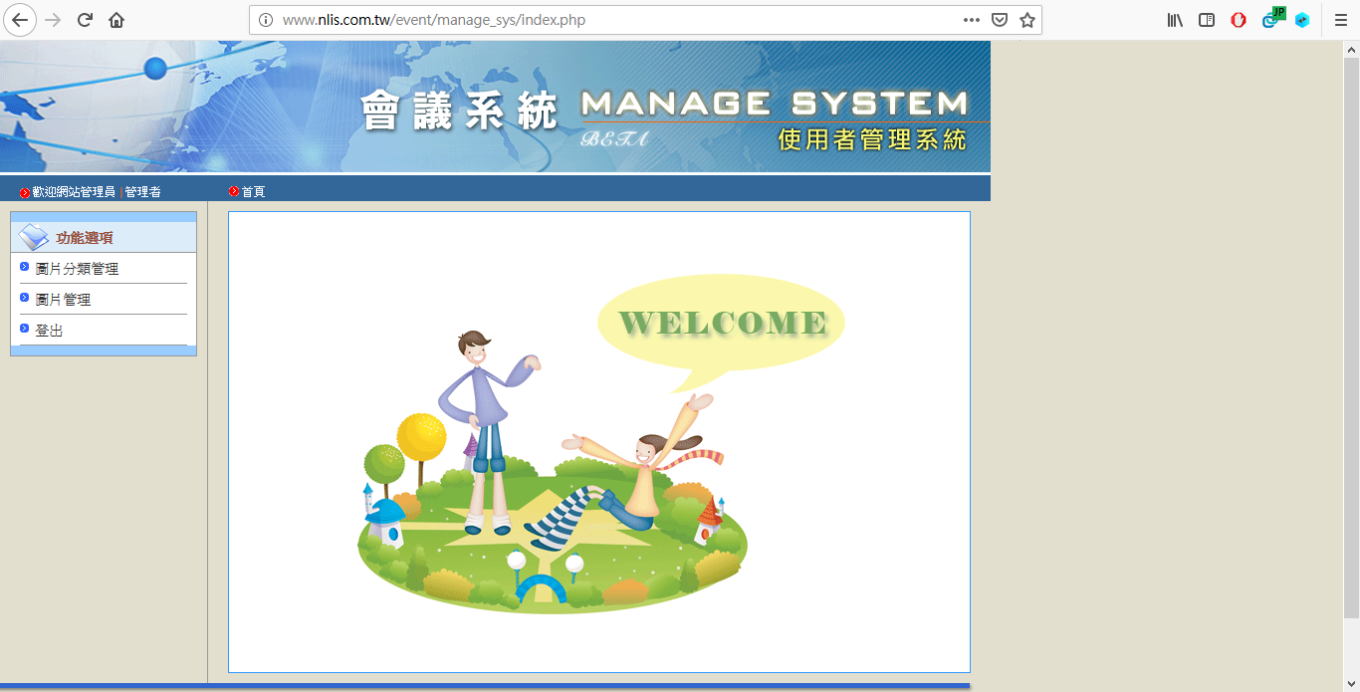Open the JP badge extension icon
This screenshot has height=692, width=1360.
1273,17
